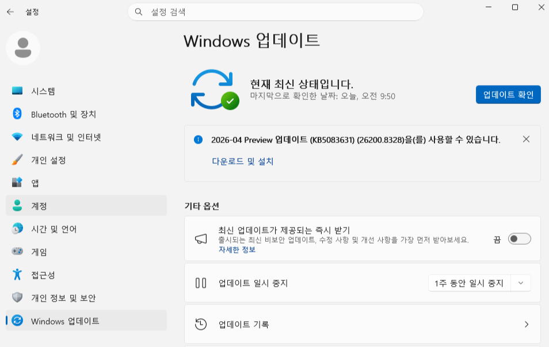The height and width of the screenshot is (347, 549).
Task: Select Windows 업데이트 in the sidebar
Action: (86, 320)
